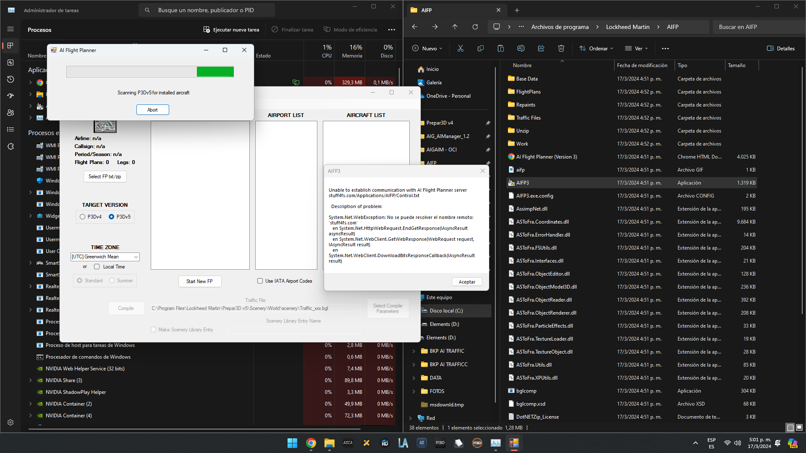Refresh the AIFP folder view
The height and width of the screenshot is (453, 806).
475,27
